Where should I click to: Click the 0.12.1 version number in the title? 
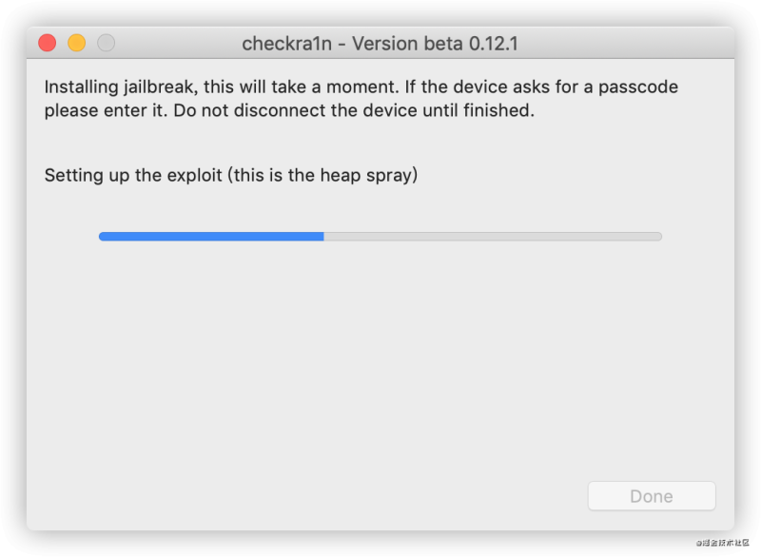tap(494, 44)
